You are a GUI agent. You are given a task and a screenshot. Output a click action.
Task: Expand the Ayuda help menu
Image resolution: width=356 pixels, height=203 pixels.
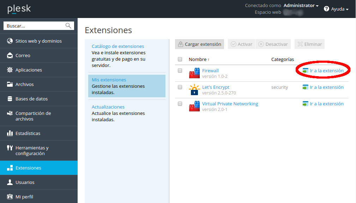(x=336, y=9)
